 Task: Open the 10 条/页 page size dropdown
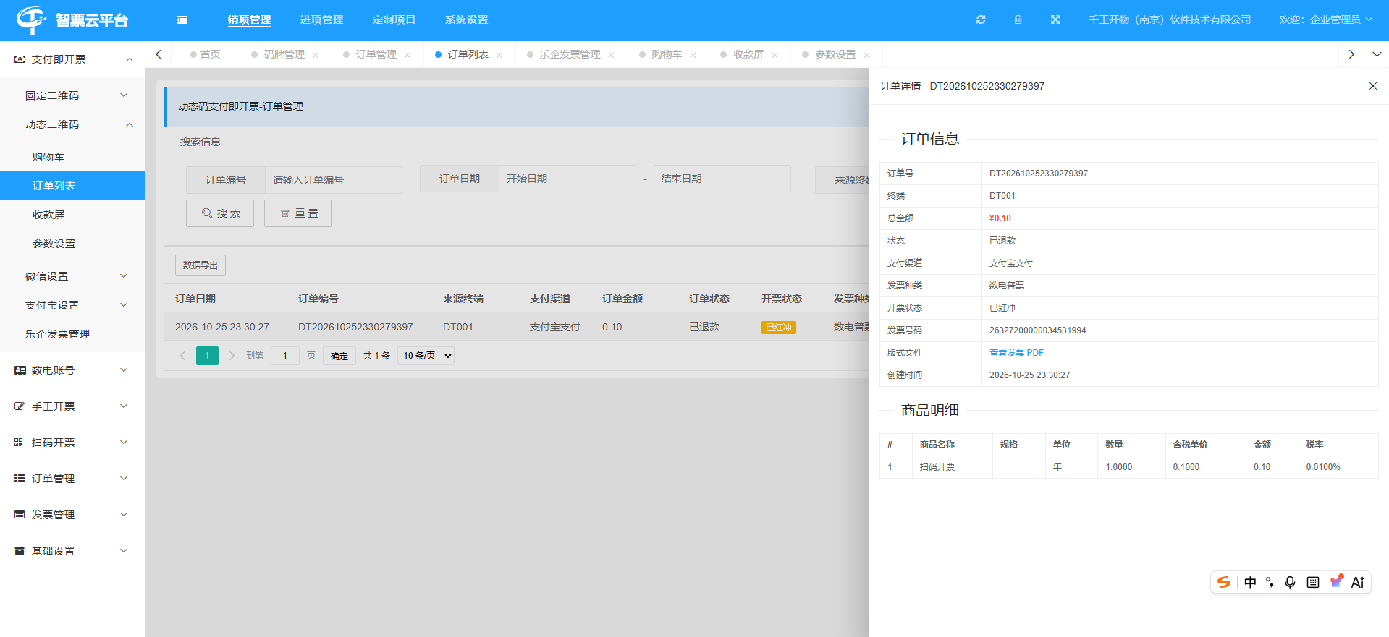pos(426,356)
